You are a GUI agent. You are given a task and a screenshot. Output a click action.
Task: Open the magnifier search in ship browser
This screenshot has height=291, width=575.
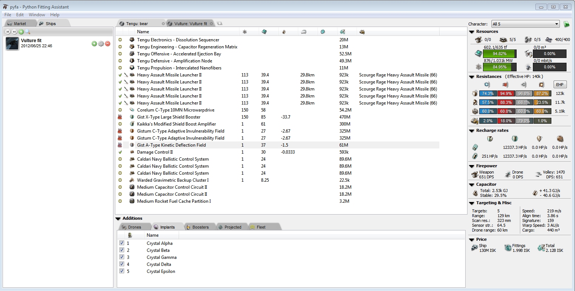click(27, 32)
